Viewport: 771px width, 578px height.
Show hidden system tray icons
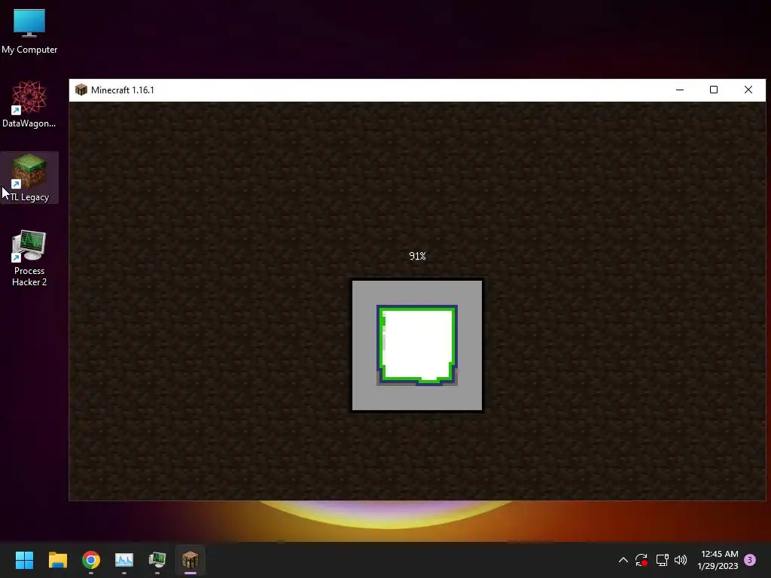623,560
